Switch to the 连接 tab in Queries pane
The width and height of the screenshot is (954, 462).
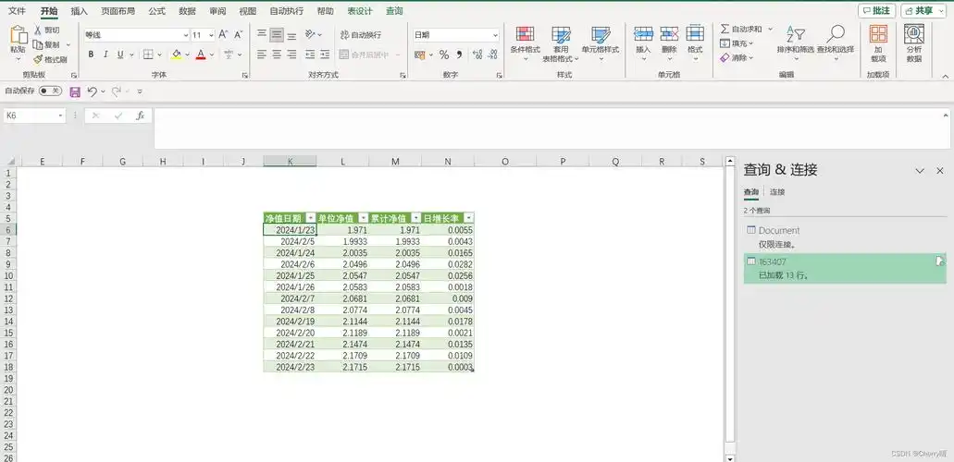[x=777, y=192]
